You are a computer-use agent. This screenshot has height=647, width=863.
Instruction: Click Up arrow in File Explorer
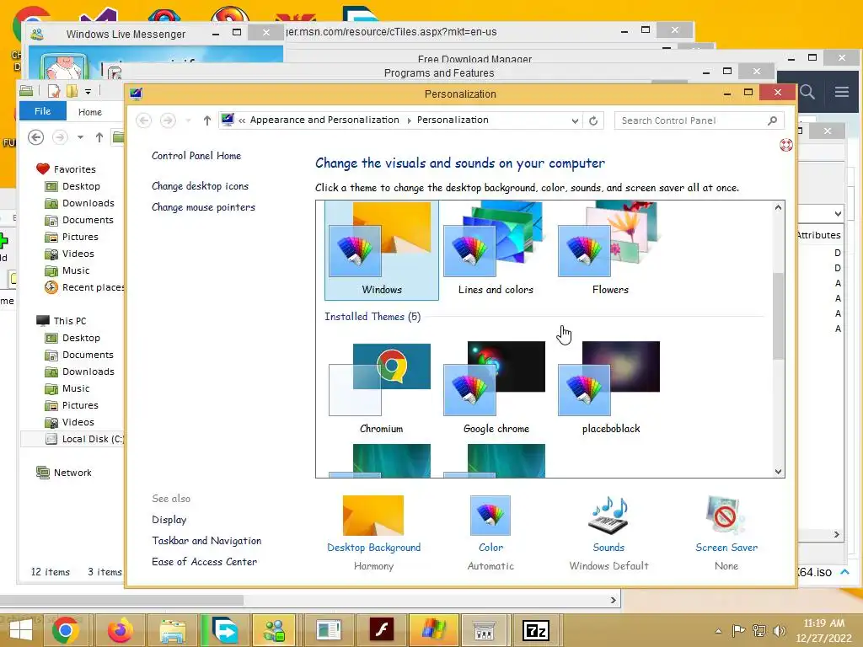point(99,137)
